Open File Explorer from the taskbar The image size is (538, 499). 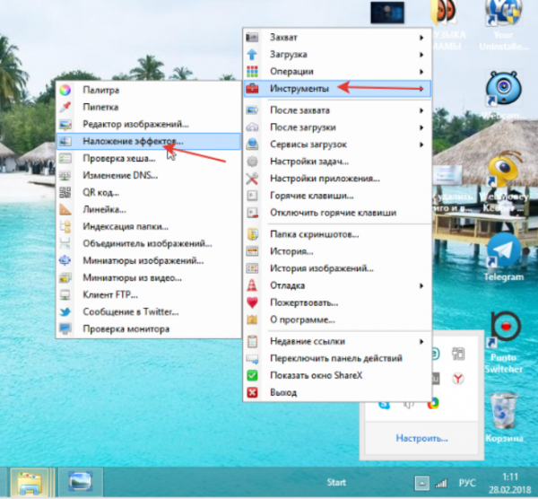pyautogui.click(x=30, y=482)
